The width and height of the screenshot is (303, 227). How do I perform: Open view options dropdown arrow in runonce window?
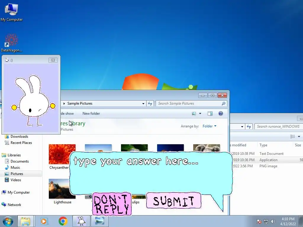click(x=299, y=137)
